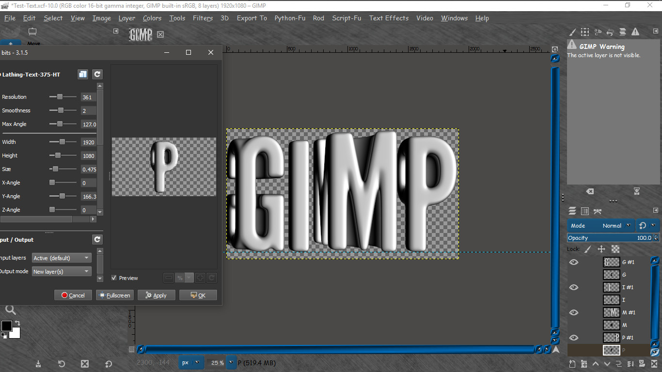Open the Text Effects menu
This screenshot has width=662, height=372.
[389, 18]
